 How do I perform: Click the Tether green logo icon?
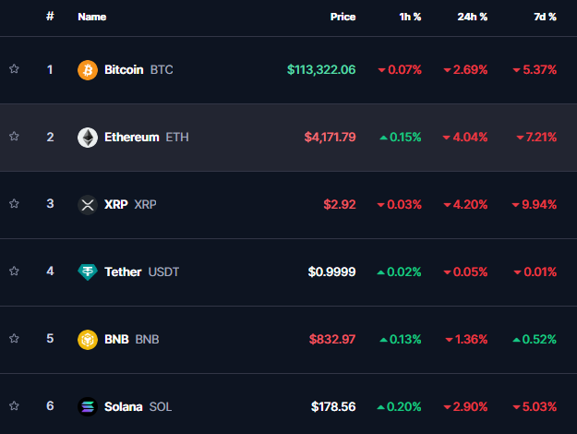click(x=88, y=272)
